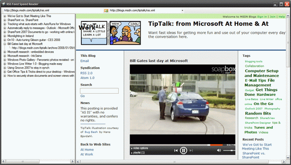This screenshot has width=291, height=165.
Task: Expand 'We've Got to Start Meeting Like This' node
Action: [x=5, y=16]
